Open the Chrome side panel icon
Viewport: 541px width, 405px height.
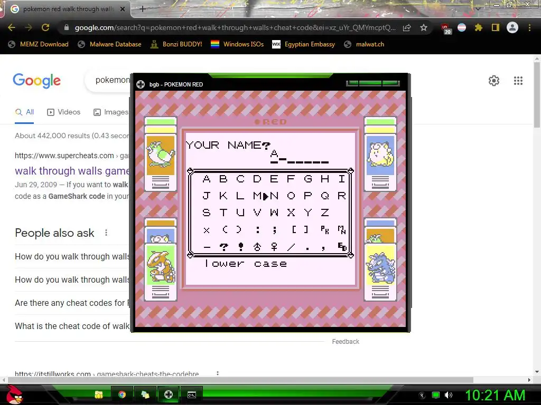point(496,27)
